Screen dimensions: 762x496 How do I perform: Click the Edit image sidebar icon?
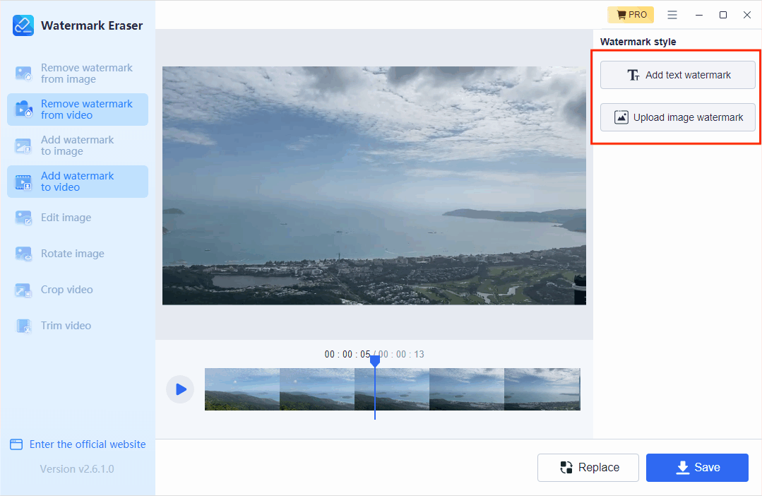click(23, 218)
